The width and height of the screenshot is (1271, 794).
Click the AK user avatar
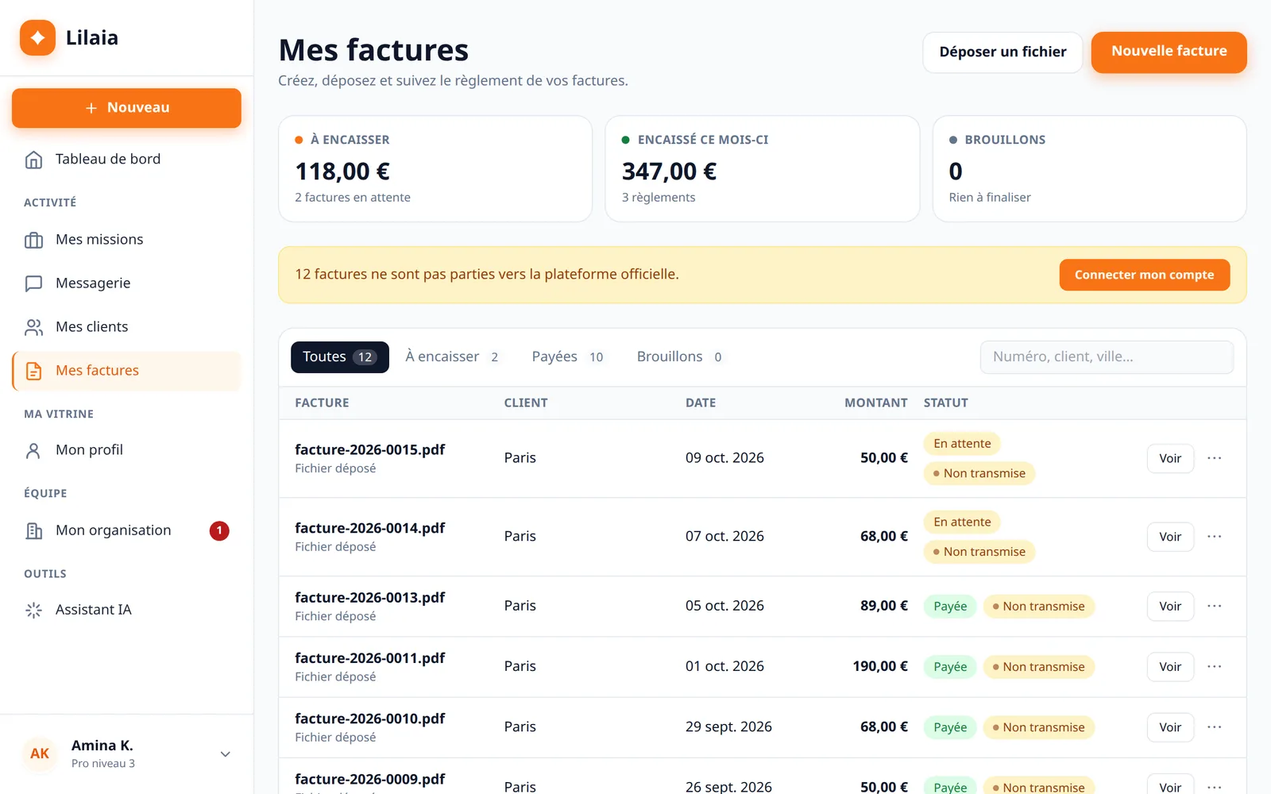pos(40,754)
